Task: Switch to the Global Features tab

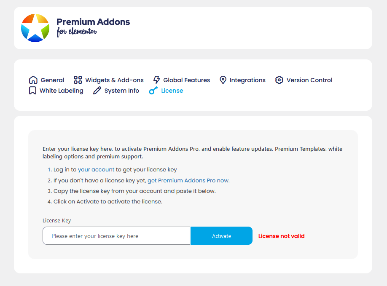Action: [x=186, y=80]
